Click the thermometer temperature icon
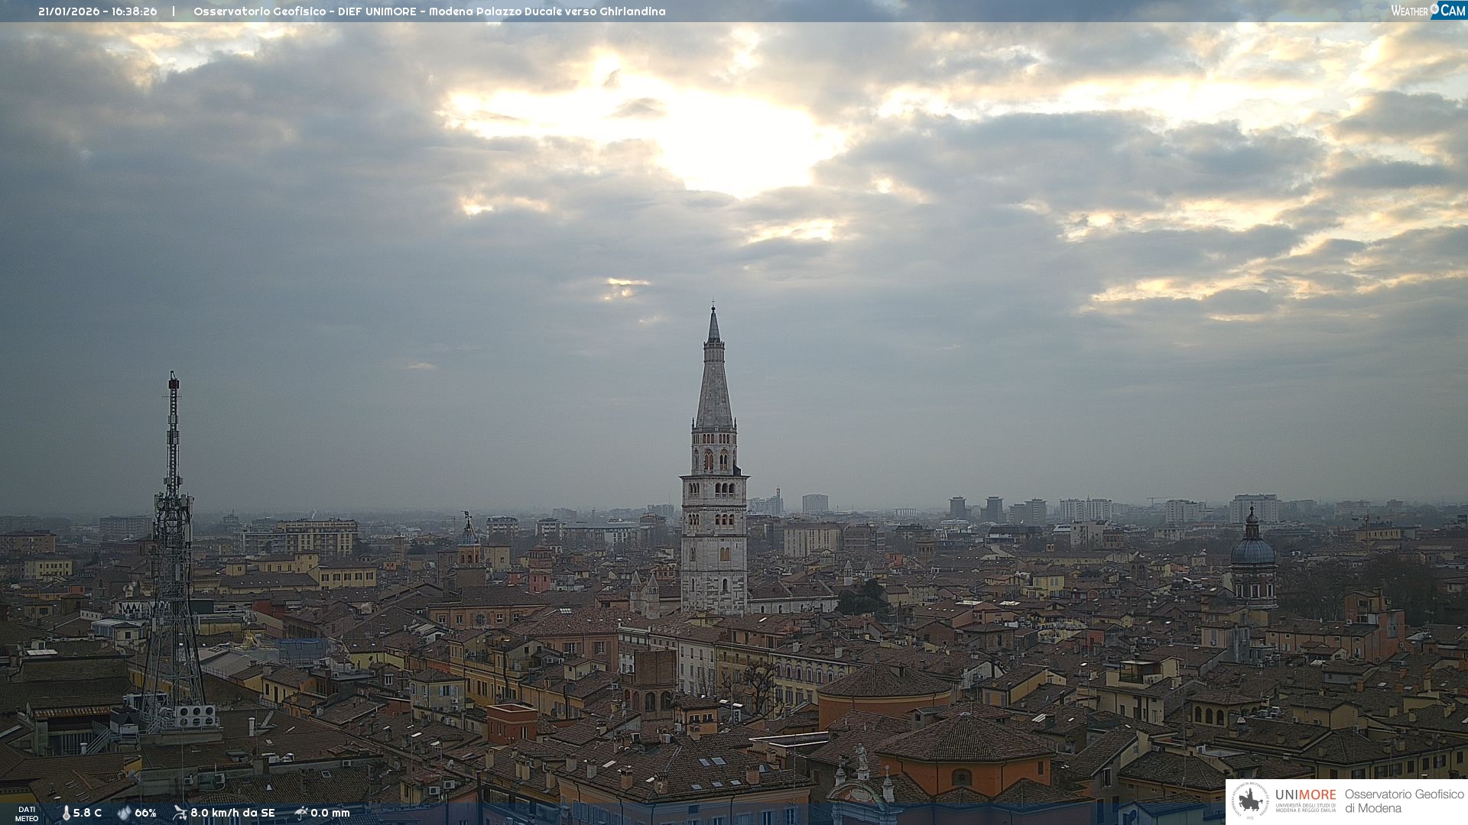1468x825 pixels. (x=66, y=814)
